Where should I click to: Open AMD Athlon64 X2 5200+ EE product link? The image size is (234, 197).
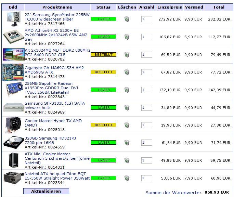[x=56, y=35]
